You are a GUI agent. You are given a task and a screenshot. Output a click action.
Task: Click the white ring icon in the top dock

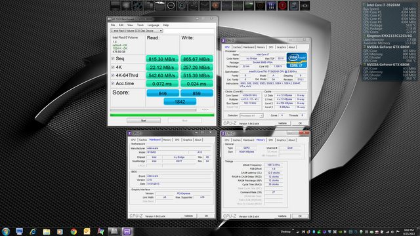[x=171, y=6]
